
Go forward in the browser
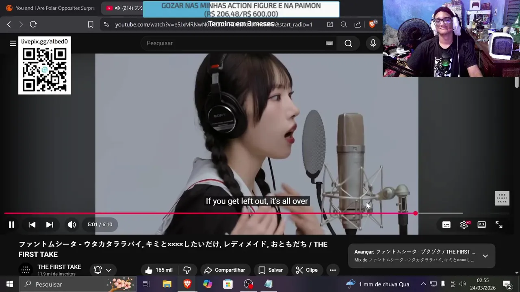click(x=21, y=24)
